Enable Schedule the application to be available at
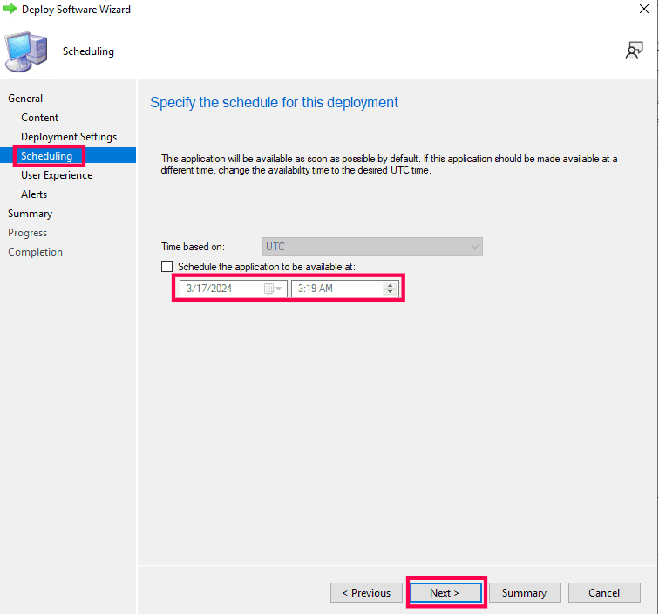The width and height of the screenshot is (659, 614). [x=166, y=267]
